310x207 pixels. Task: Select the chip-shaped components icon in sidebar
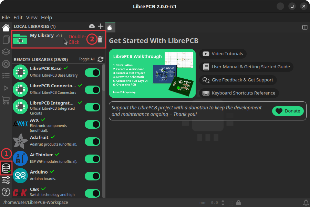pos(6,64)
